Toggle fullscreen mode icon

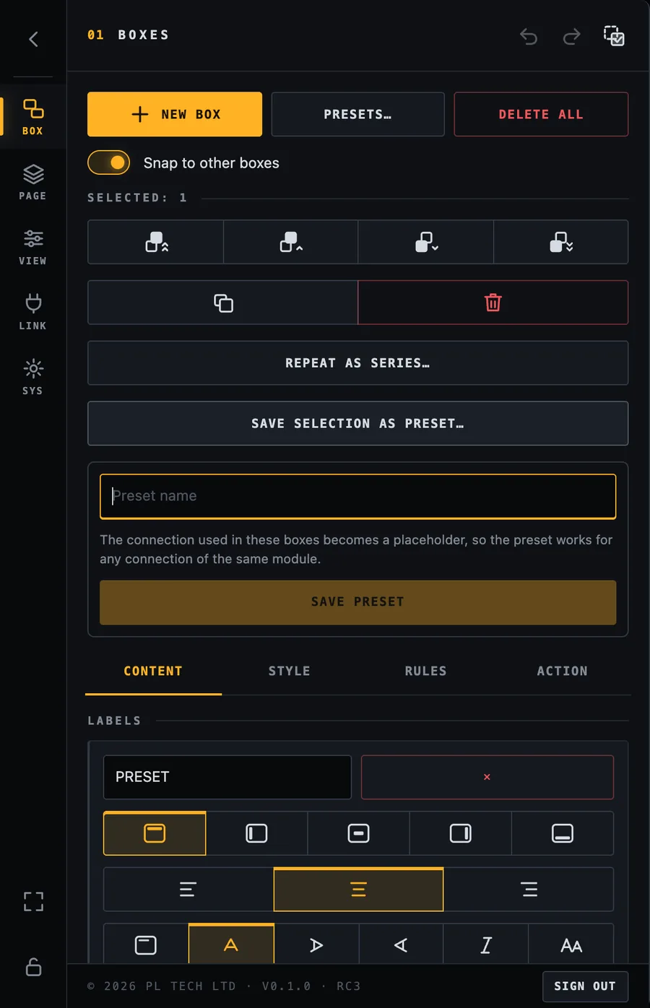tap(33, 901)
